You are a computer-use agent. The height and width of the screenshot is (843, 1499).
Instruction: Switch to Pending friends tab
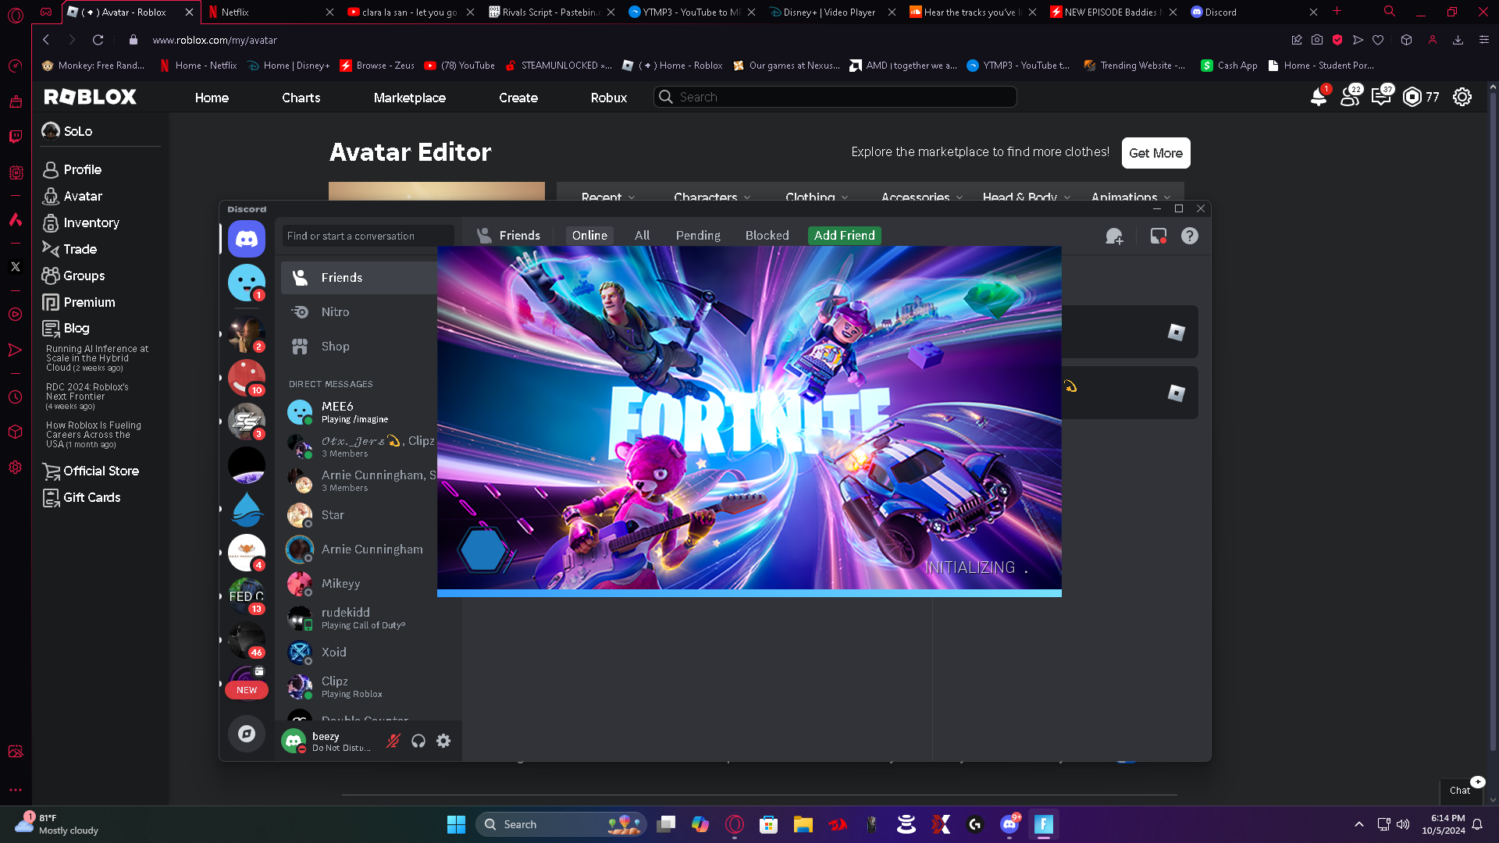(698, 236)
